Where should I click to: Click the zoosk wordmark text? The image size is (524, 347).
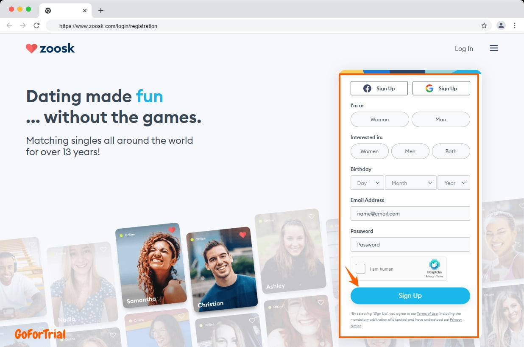click(x=57, y=48)
